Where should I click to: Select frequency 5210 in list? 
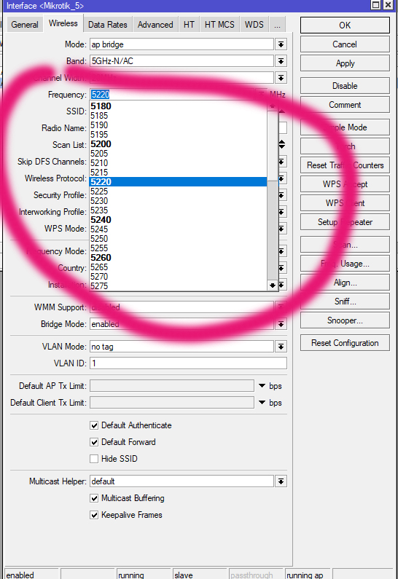178,163
